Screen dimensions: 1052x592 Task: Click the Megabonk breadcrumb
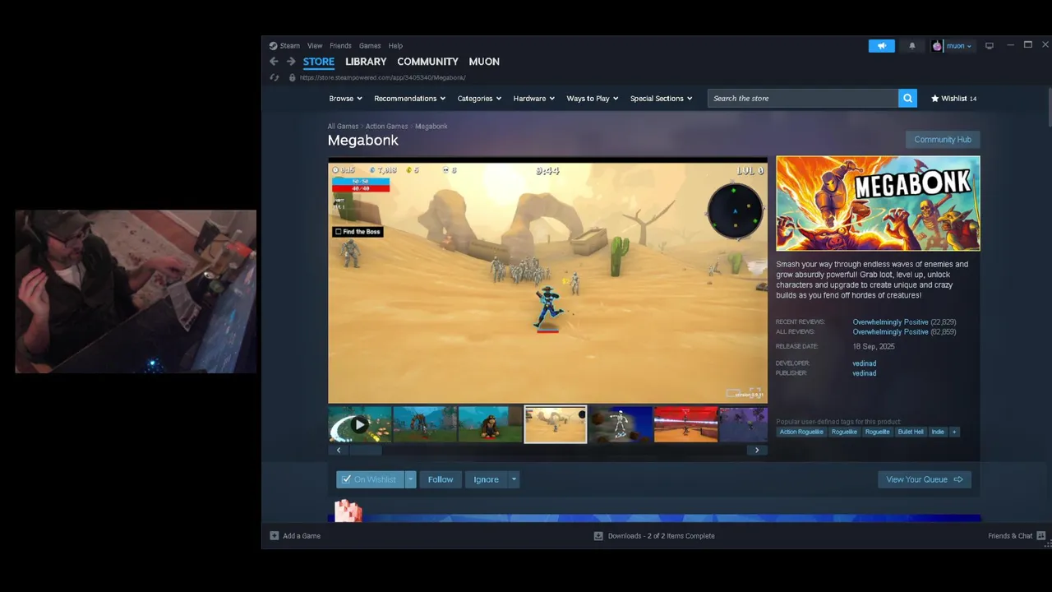click(431, 127)
